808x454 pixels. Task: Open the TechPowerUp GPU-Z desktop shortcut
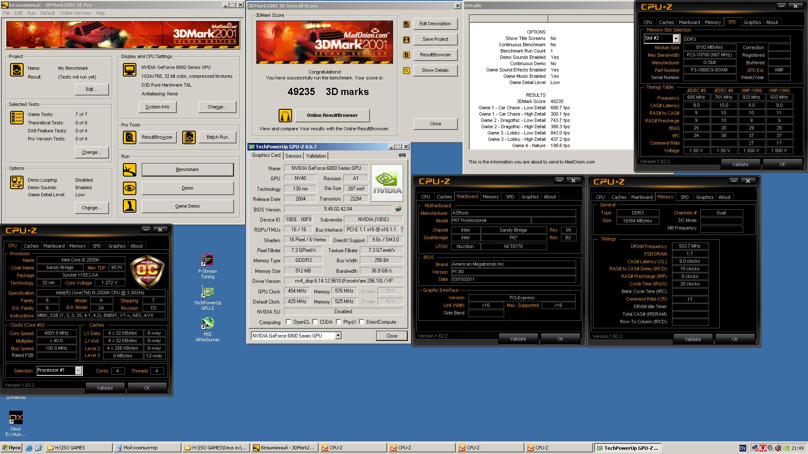(207, 298)
